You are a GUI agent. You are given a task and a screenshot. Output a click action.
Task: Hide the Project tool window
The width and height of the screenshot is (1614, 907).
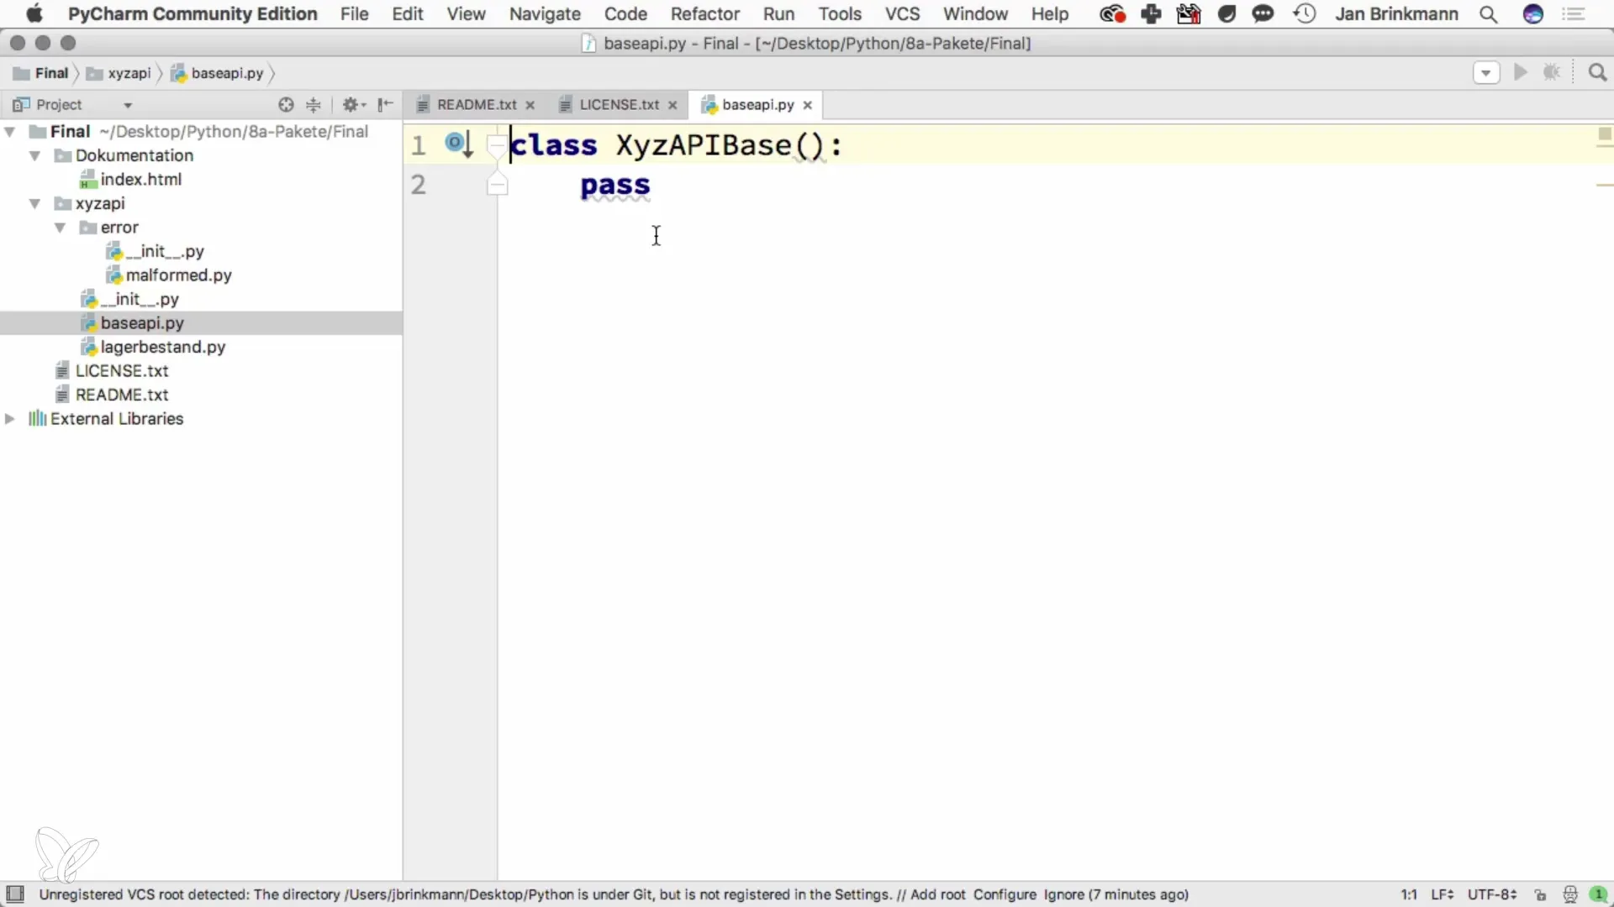385,105
